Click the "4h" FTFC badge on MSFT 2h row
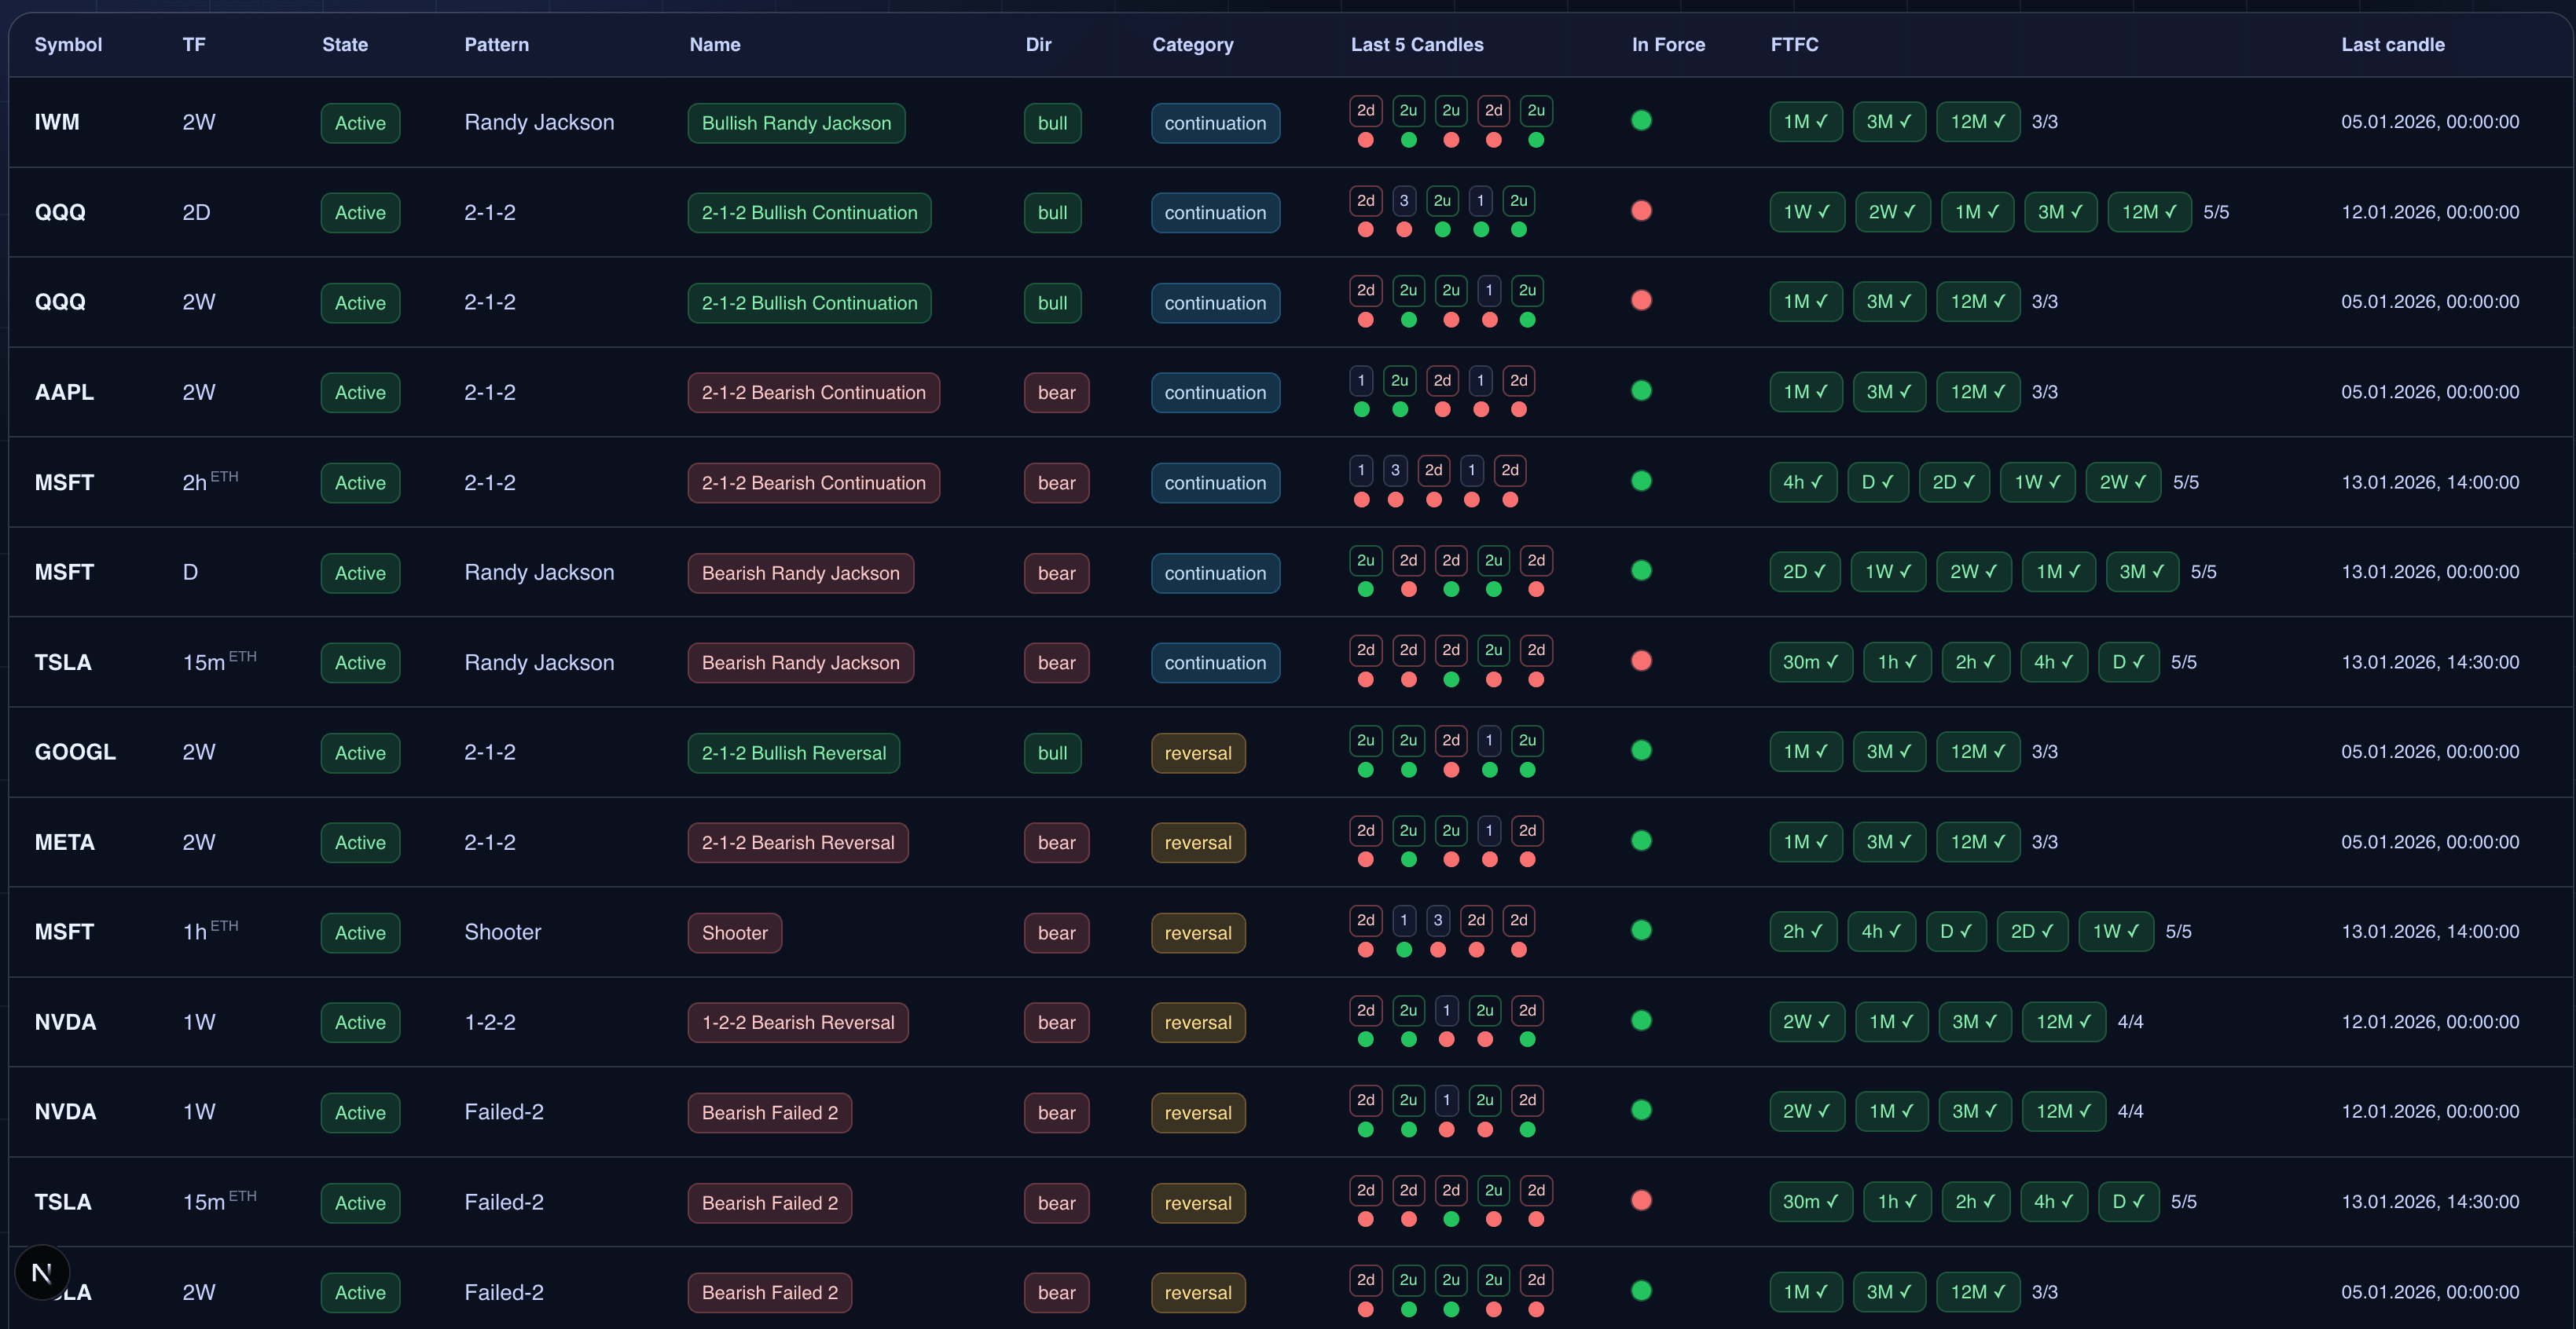 click(x=1803, y=481)
